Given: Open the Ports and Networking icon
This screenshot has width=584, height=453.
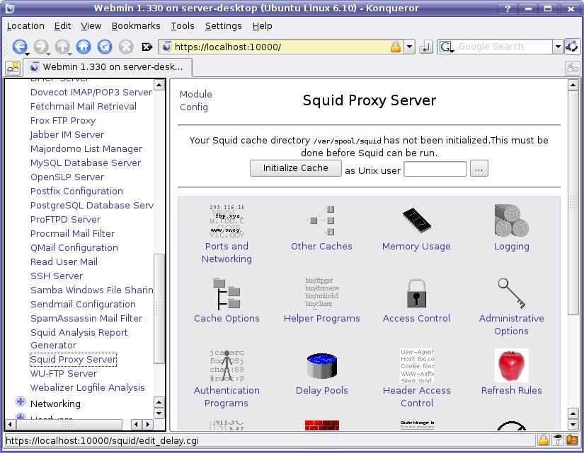Looking at the screenshot, I should (x=227, y=221).
